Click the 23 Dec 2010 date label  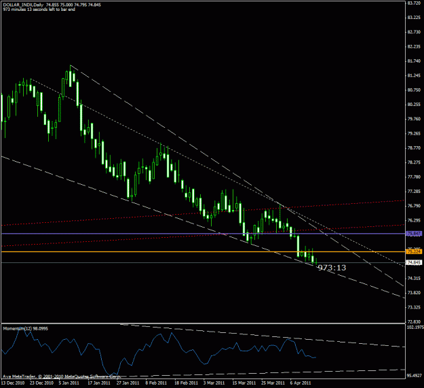tap(41, 383)
